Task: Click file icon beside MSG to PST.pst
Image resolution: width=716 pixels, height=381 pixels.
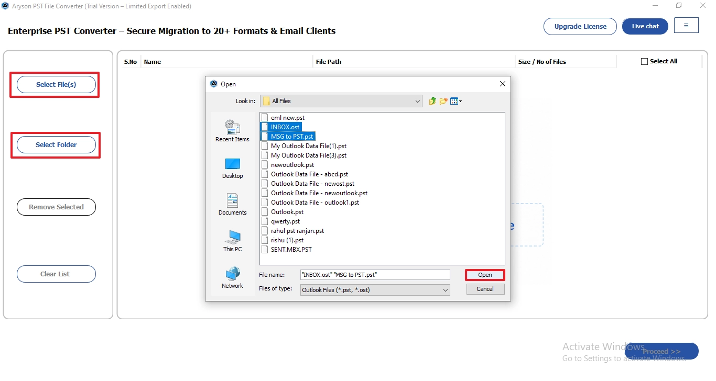Action: (x=265, y=137)
